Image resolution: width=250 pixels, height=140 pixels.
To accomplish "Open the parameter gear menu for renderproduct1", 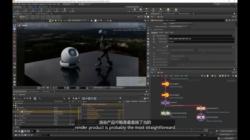I will click(x=227, y=20).
